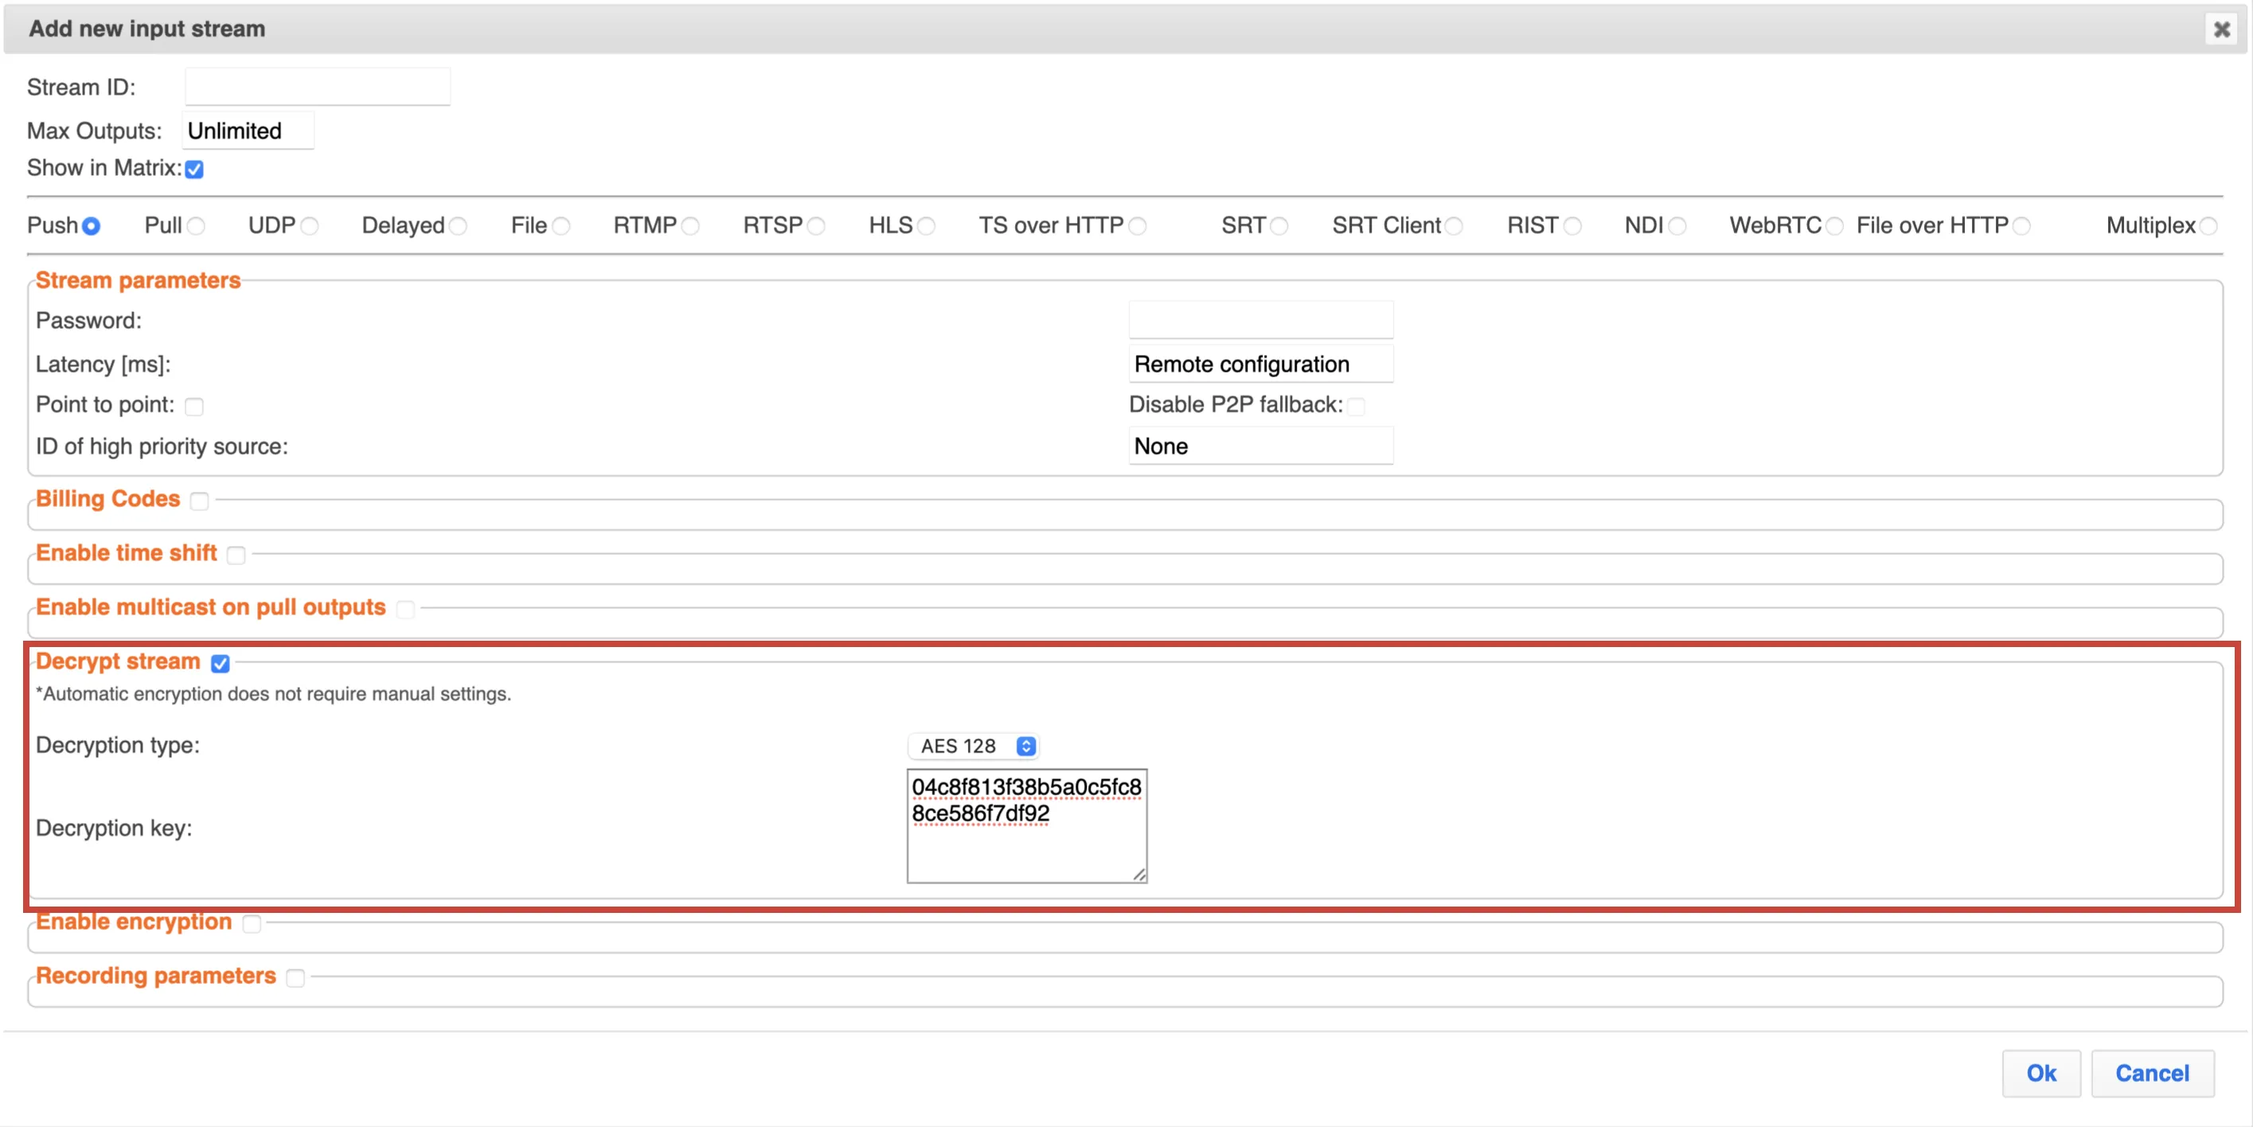Screen dimensions: 2253x1127
Task: Uncheck the Show in Matrix checkbox
Action: click(194, 169)
